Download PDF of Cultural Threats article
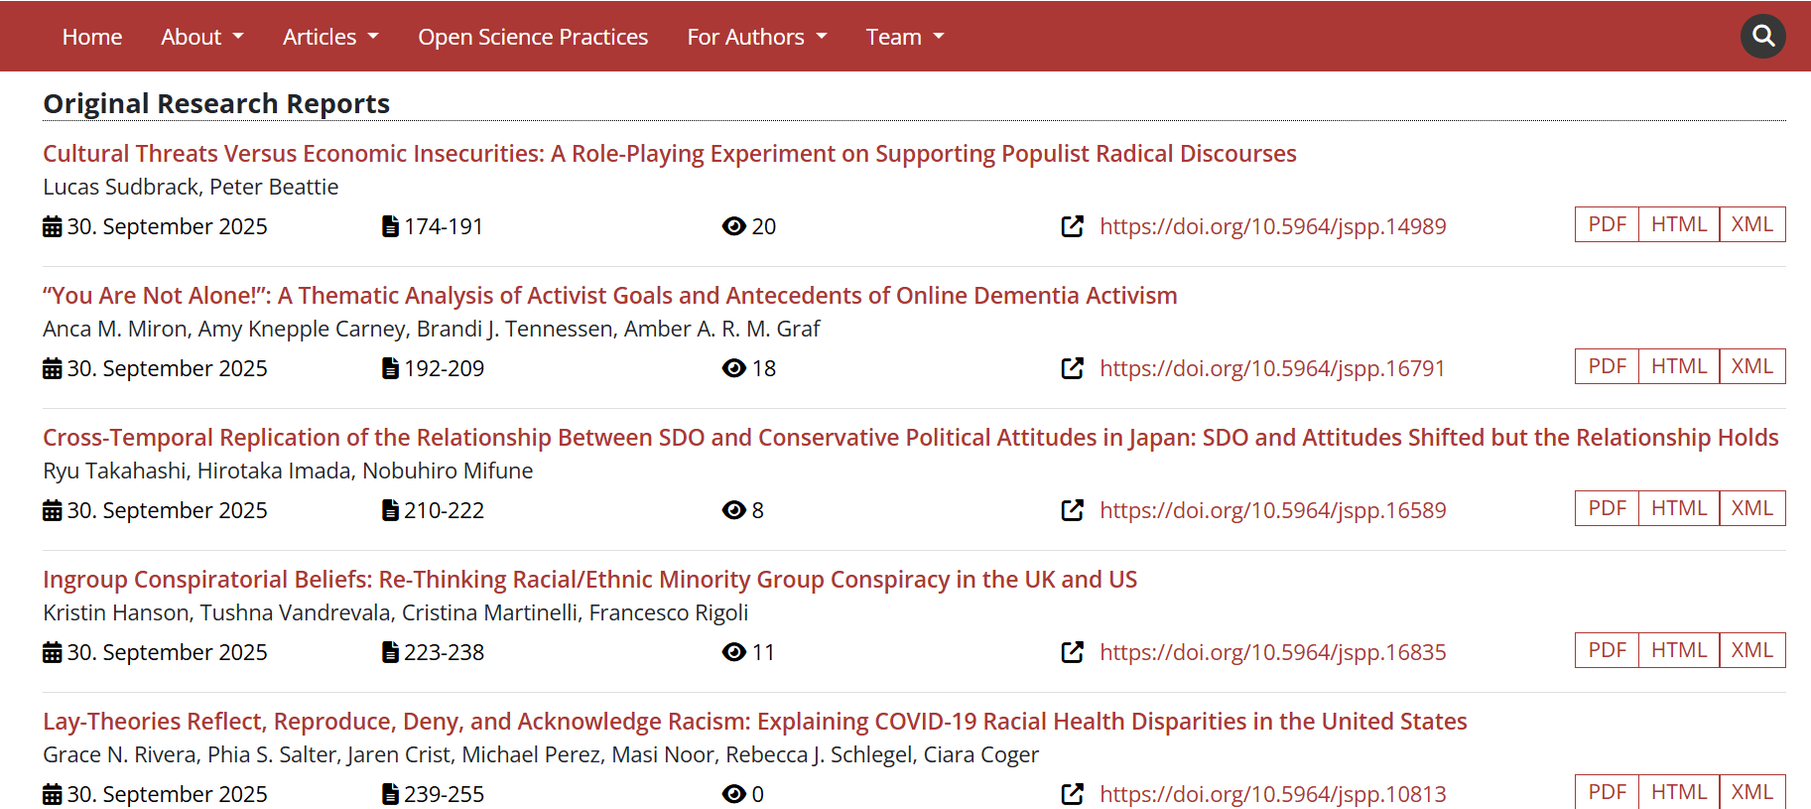 (x=1607, y=224)
